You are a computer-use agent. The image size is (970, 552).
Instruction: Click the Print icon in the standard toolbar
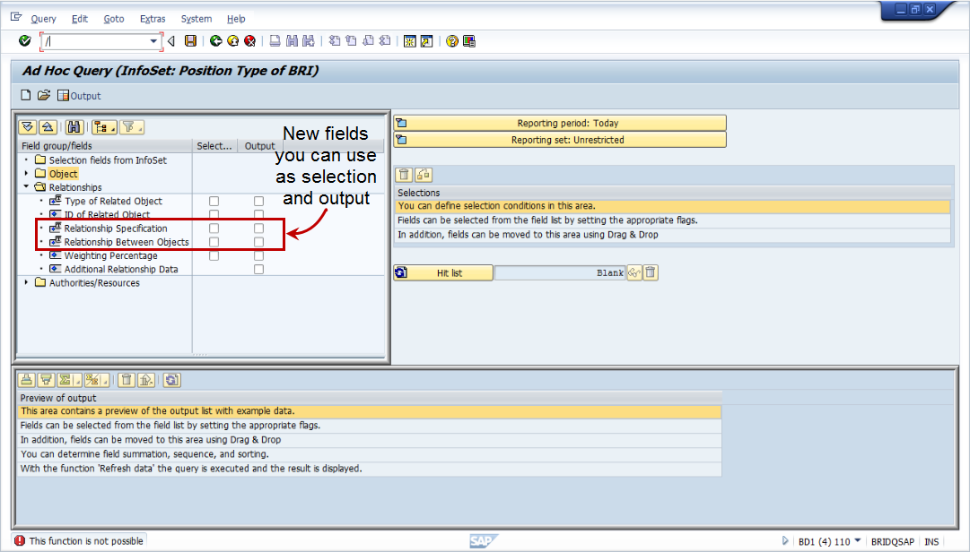pyautogui.click(x=275, y=40)
